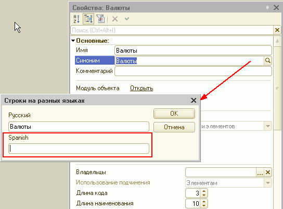Close the Строки на разных языках dialog
The image size is (283, 209).
(194, 101)
